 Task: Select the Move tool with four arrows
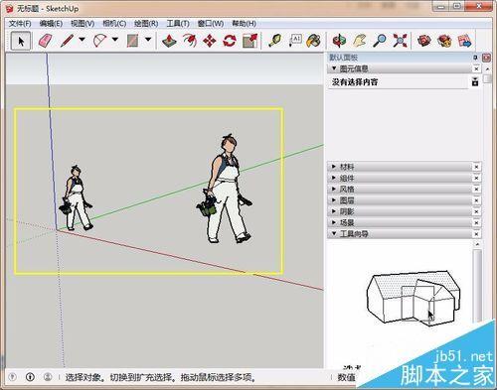210,41
